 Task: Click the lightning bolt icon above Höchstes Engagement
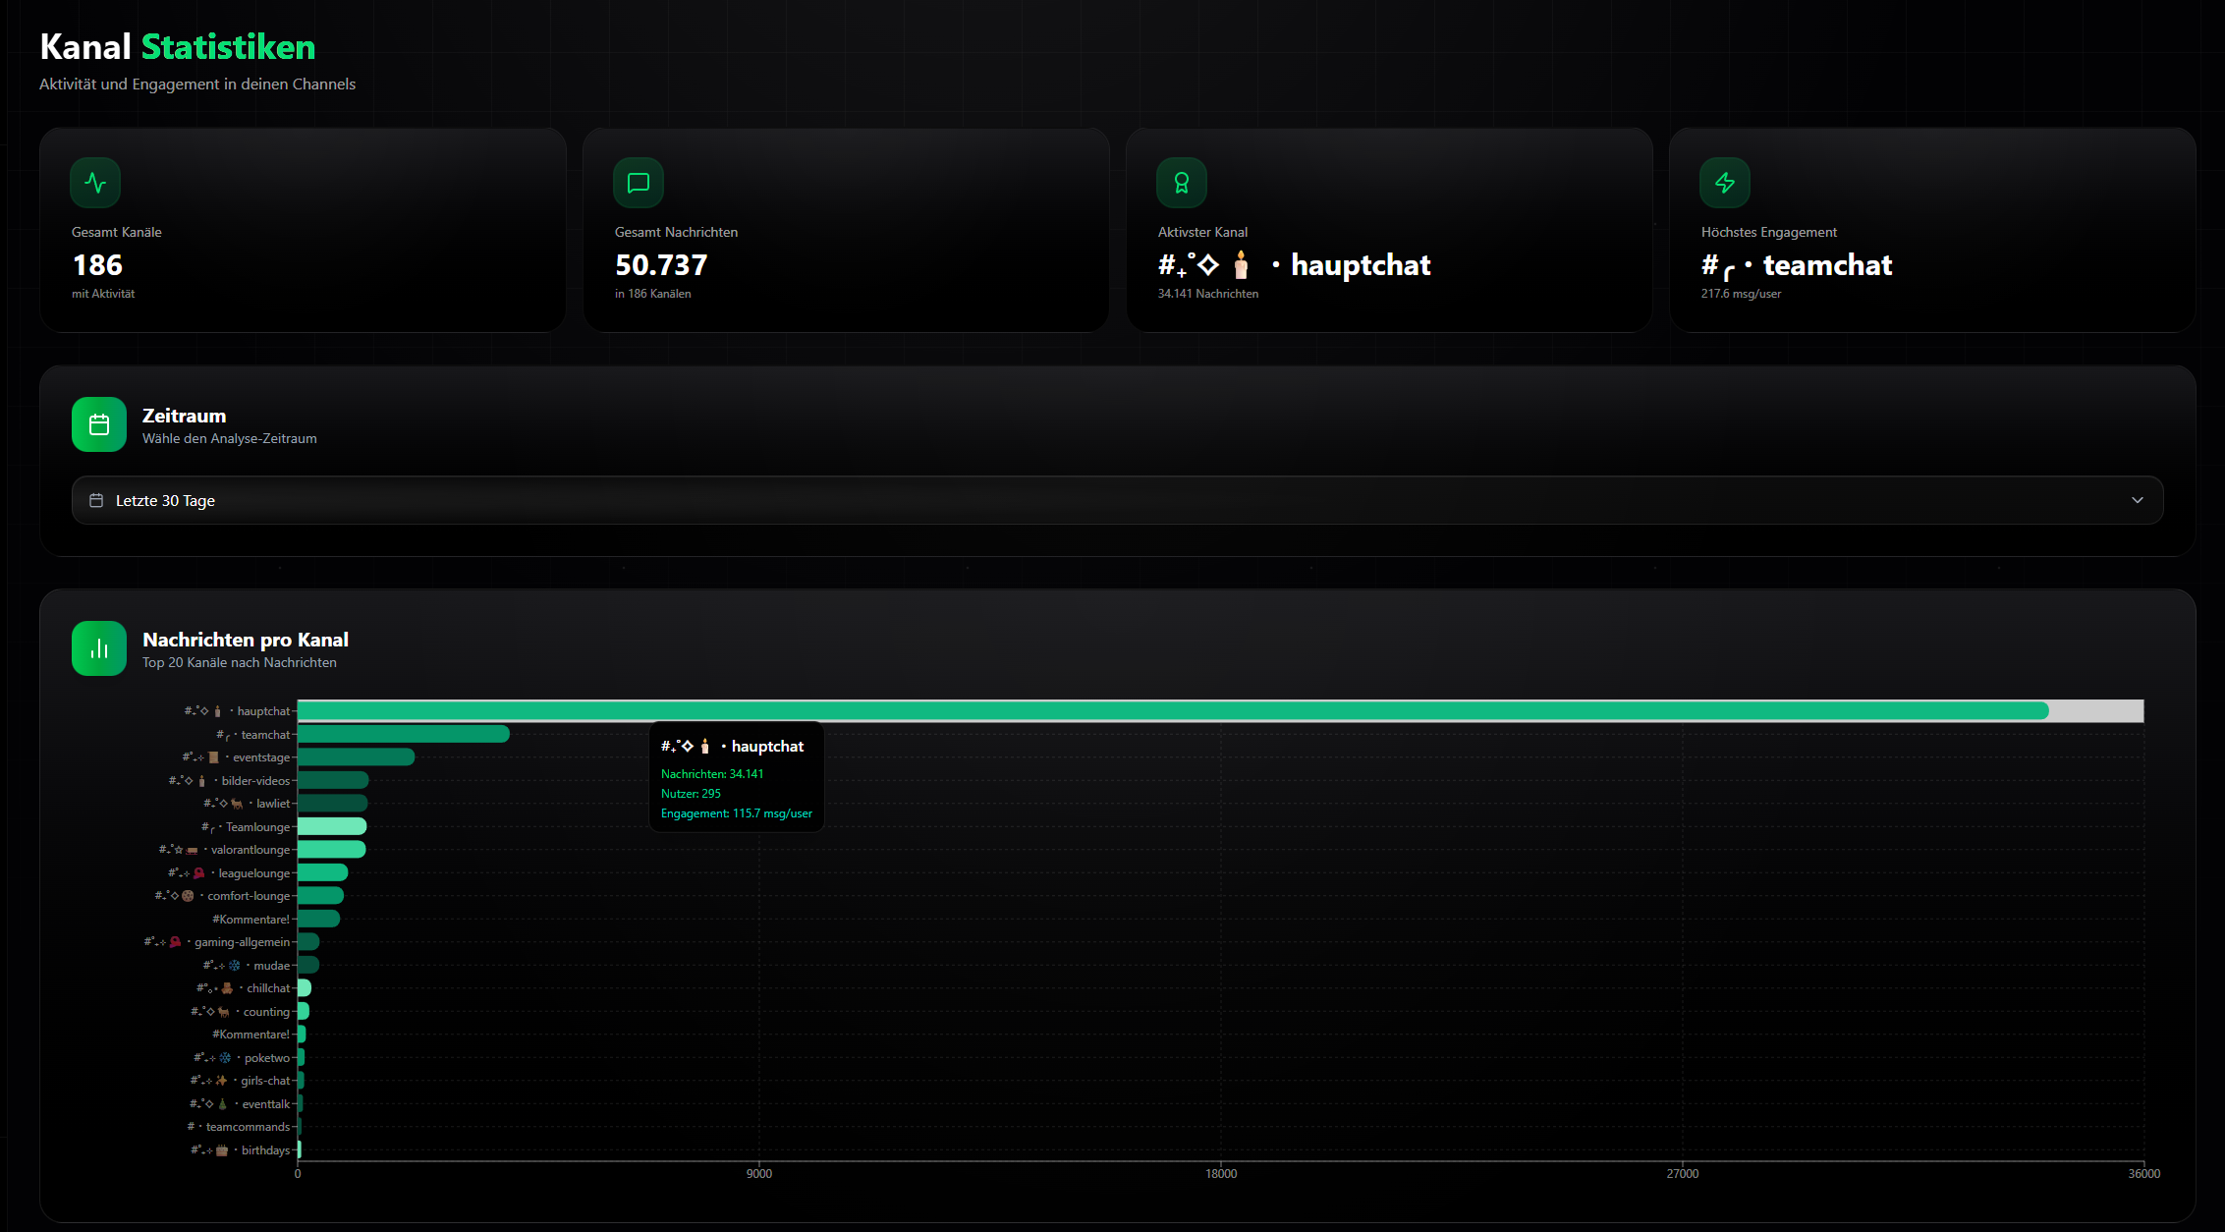(x=1725, y=183)
